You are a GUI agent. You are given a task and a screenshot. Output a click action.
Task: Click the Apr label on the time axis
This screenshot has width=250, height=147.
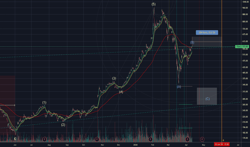pyautogui.click(x=186, y=145)
